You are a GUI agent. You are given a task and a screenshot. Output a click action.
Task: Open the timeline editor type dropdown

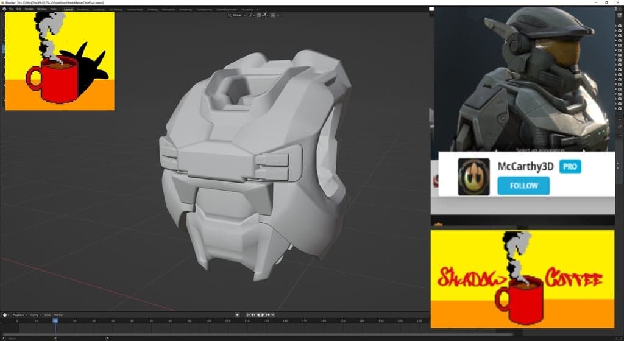click(x=5, y=315)
